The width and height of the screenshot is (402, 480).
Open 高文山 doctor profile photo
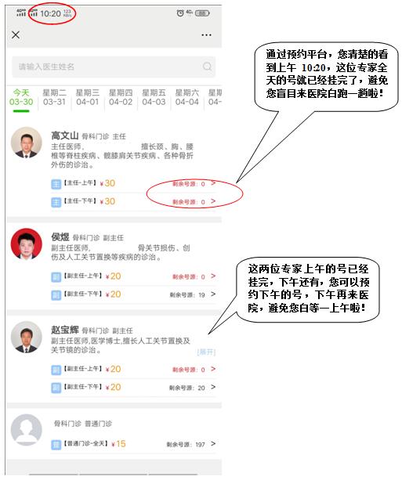pos(27,143)
